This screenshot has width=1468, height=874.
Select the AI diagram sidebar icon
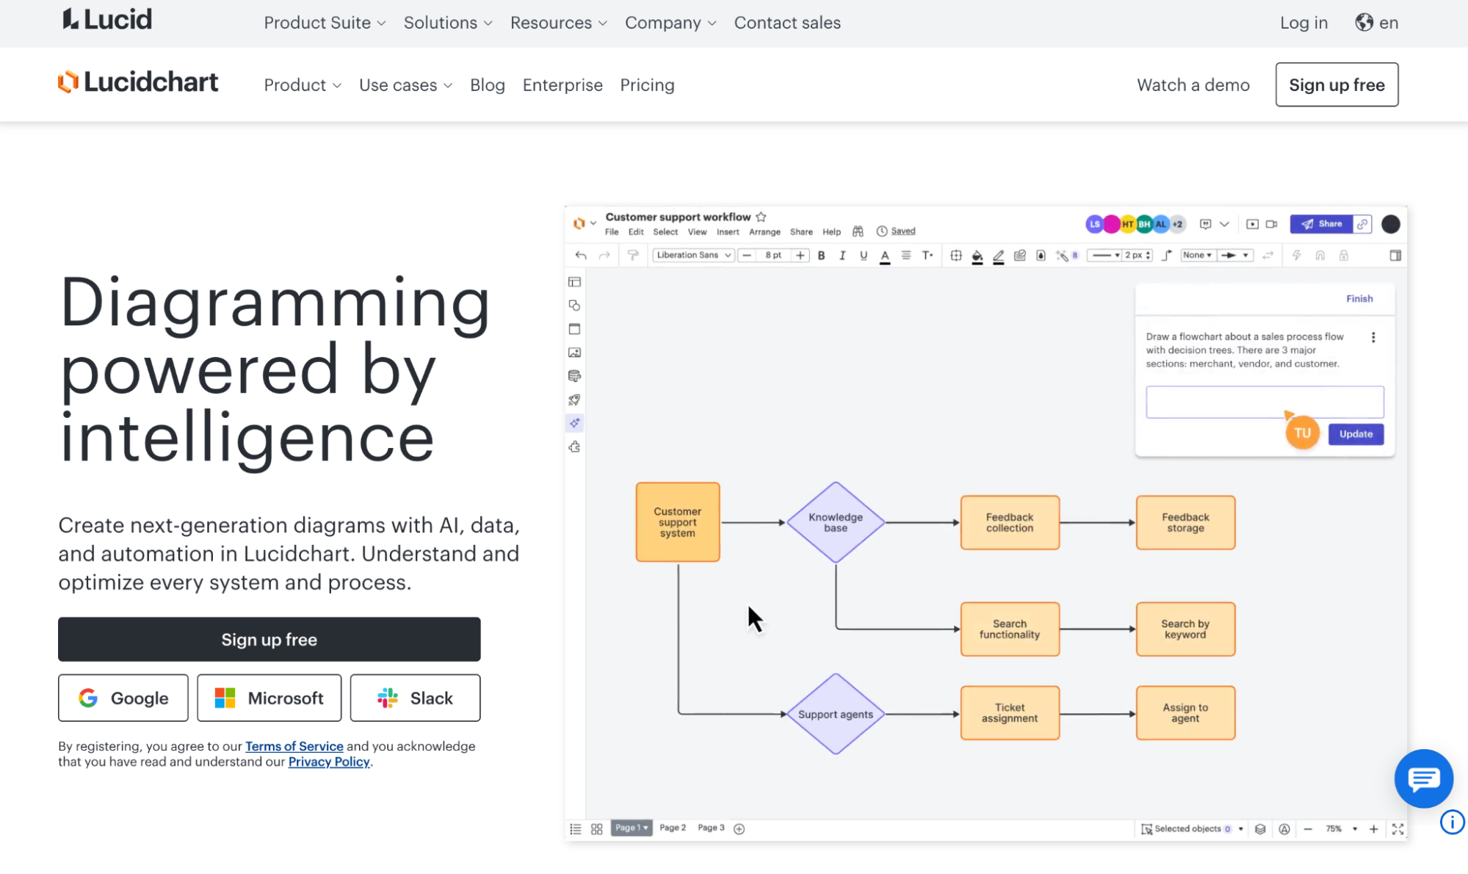point(574,423)
